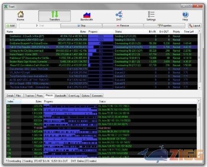Click the Layout button
The width and height of the screenshot is (207, 167).
pos(195,25)
